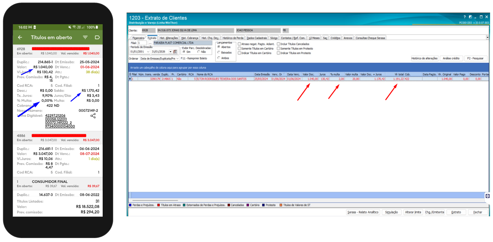
Task: Open the Sócios tab
Action: point(274,38)
